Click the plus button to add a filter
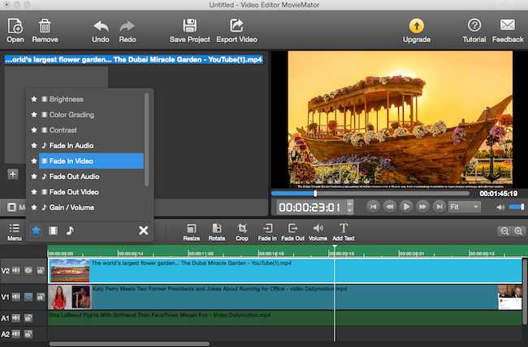The width and height of the screenshot is (528, 347). coord(13,174)
